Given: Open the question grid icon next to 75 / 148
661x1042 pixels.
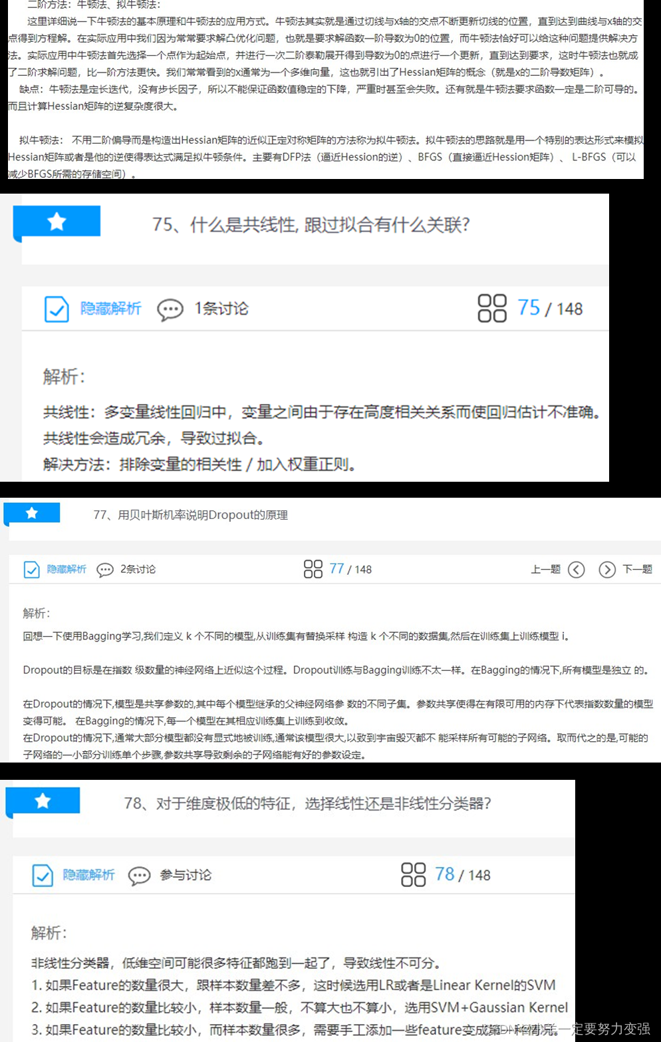Looking at the screenshot, I should click(492, 309).
